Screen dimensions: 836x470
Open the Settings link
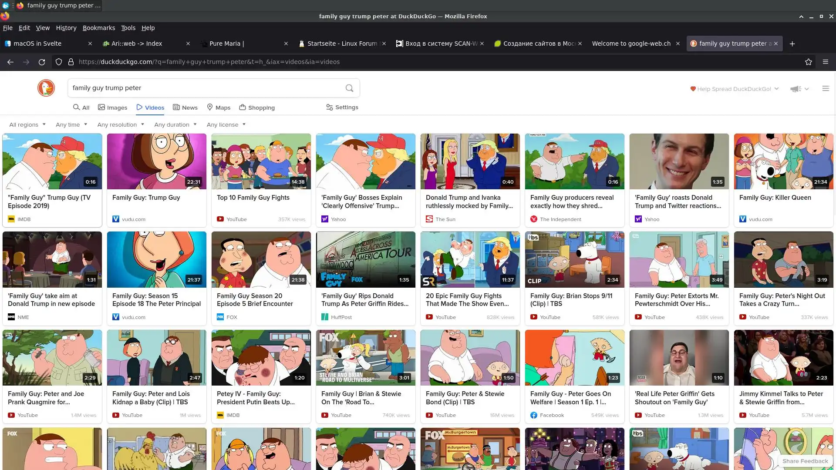pos(342,107)
